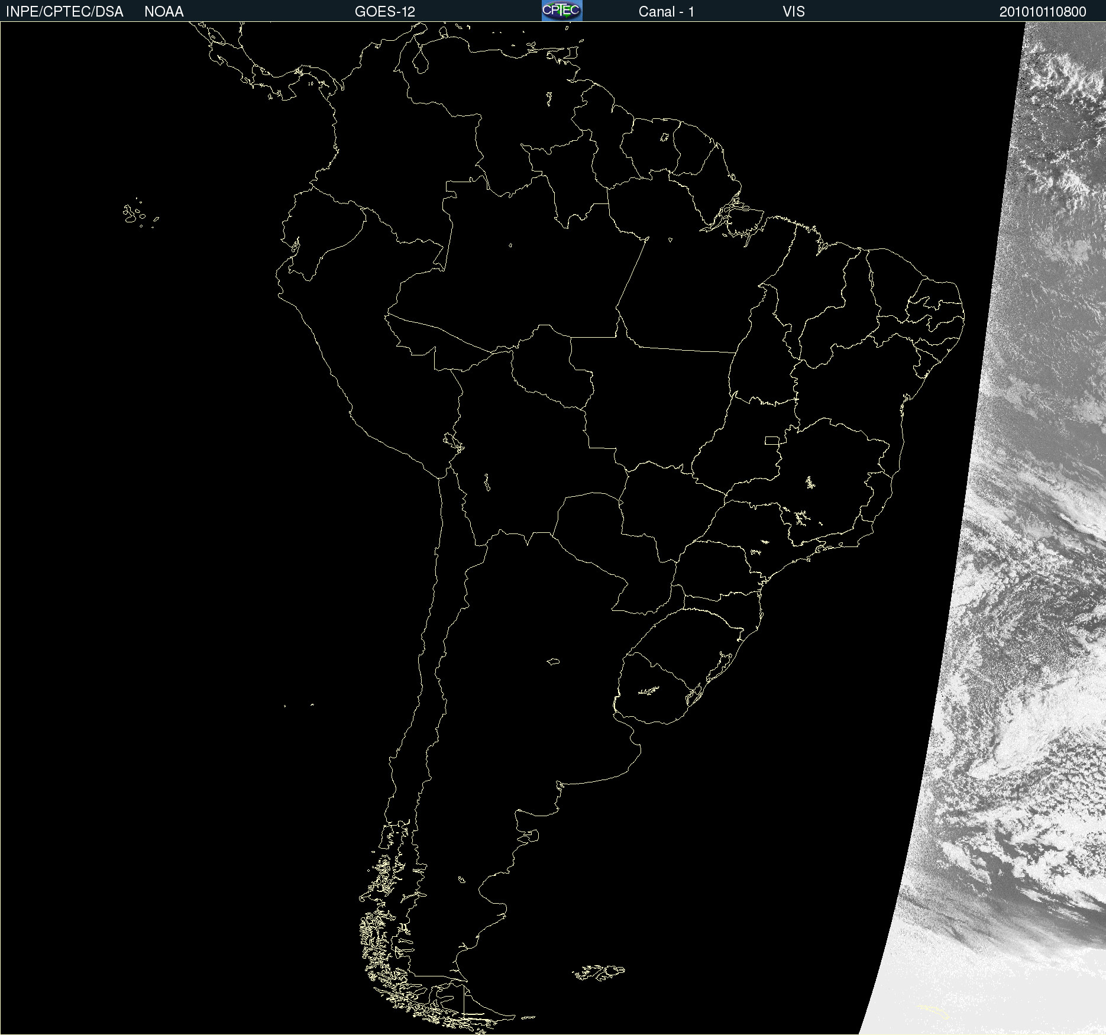Click the Canal - 1 label
Screen dimensions: 1106x1035
pyautogui.click(x=666, y=12)
